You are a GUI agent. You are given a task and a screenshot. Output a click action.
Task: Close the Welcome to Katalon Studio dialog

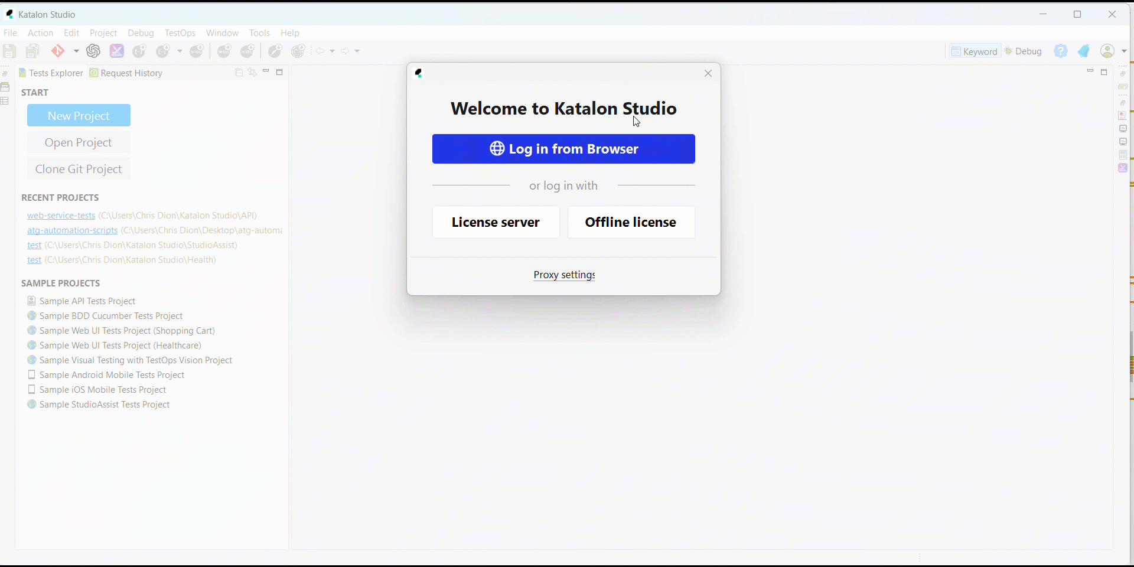[x=708, y=73]
